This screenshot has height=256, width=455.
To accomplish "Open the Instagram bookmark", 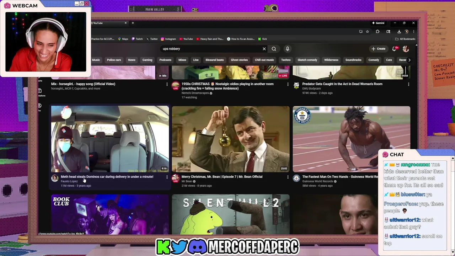I will coord(168,39).
